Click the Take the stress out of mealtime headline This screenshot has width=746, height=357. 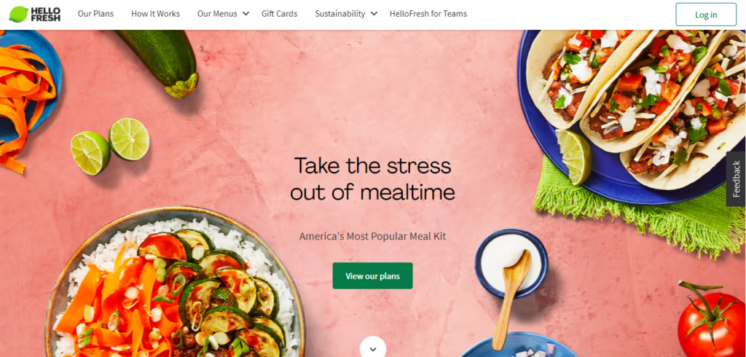(x=372, y=179)
